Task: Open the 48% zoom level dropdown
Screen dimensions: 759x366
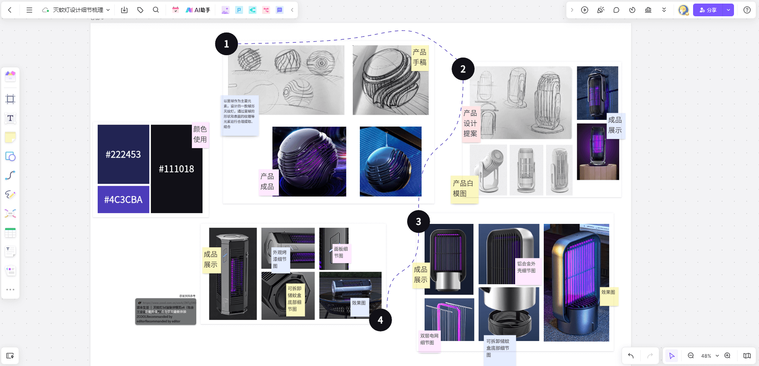Action: click(x=710, y=356)
